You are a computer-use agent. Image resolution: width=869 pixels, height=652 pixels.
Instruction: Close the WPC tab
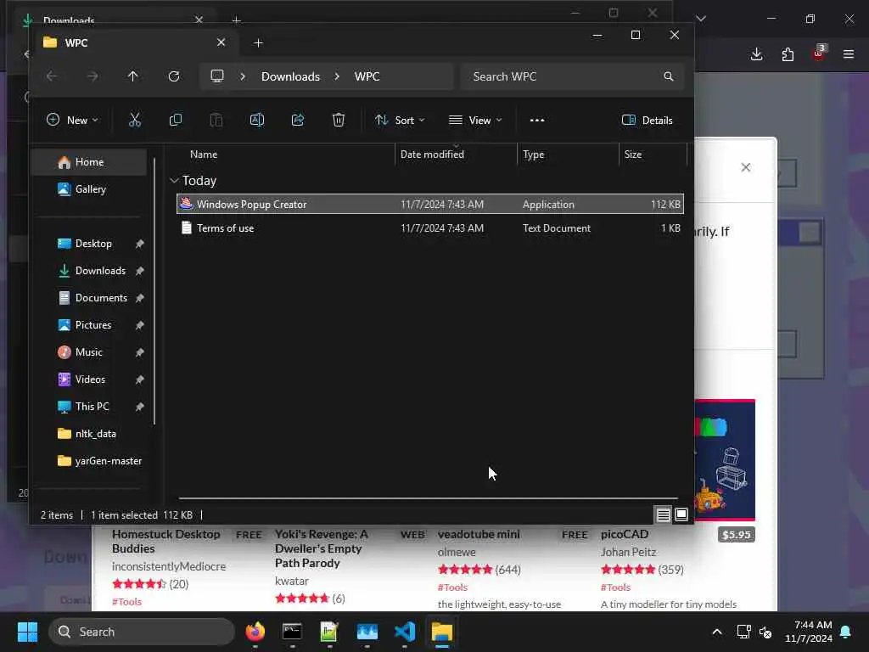(221, 42)
